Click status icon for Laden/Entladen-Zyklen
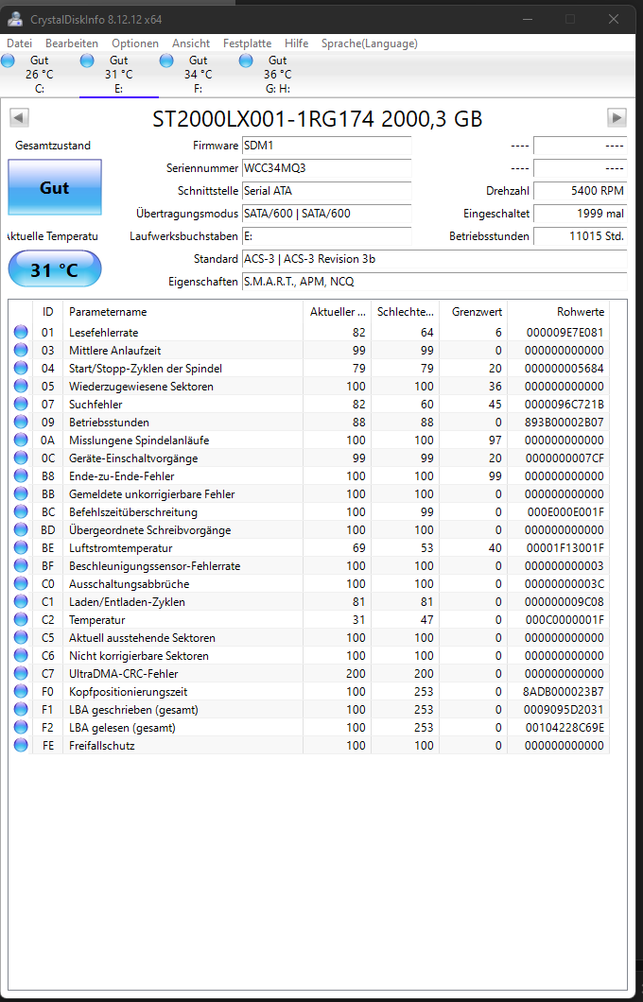This screenshot has width=643, height=1002. point(21,601)
